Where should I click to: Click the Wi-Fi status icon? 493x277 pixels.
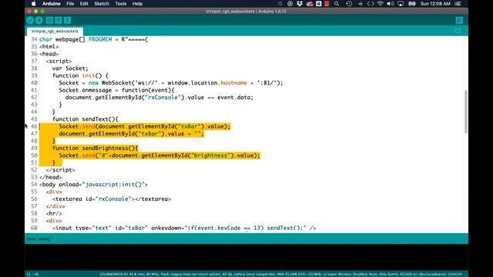(380, 4)
